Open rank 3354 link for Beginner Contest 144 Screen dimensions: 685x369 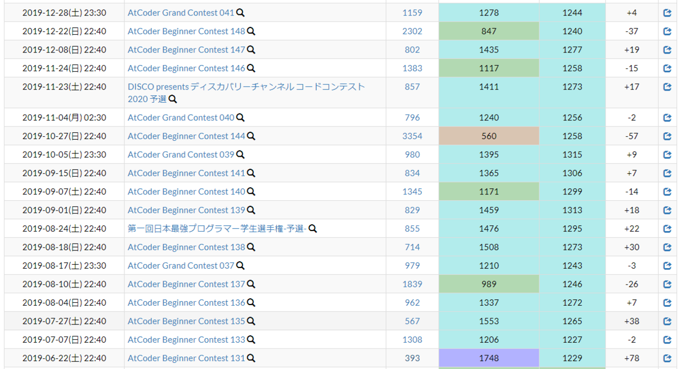tap(412, 136)
